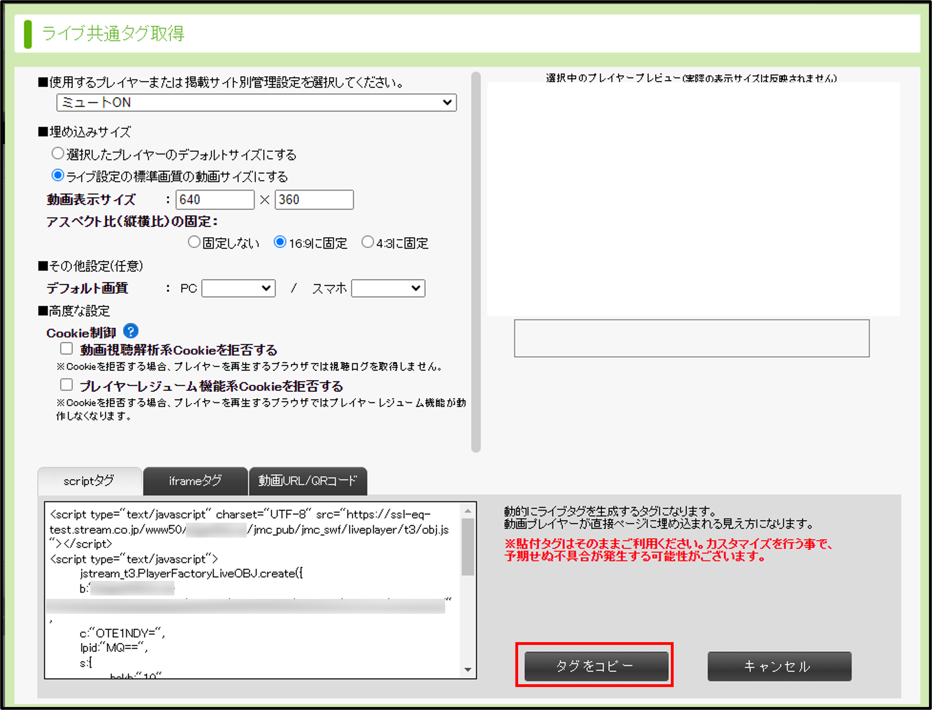Viewport: 932px width, 710px height.
Task: Click the video width field showing 640
Action: (x=215, y=199)
